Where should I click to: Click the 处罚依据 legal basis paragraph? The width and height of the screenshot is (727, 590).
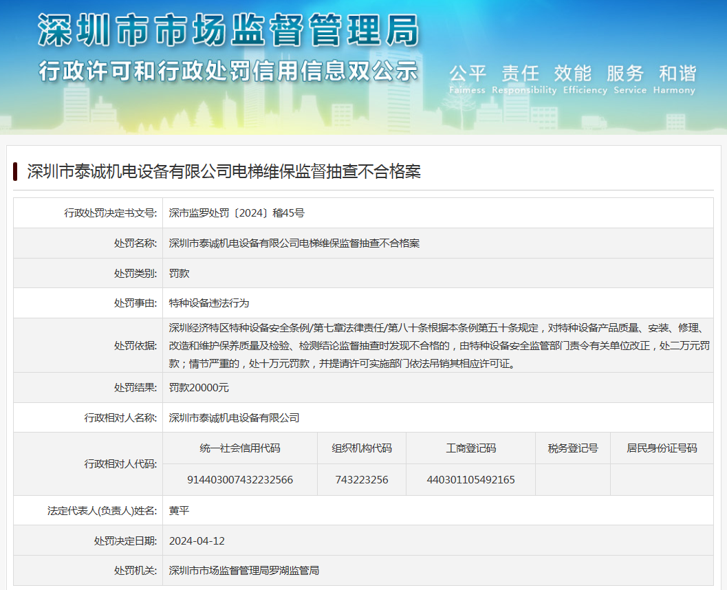[437, 345]
